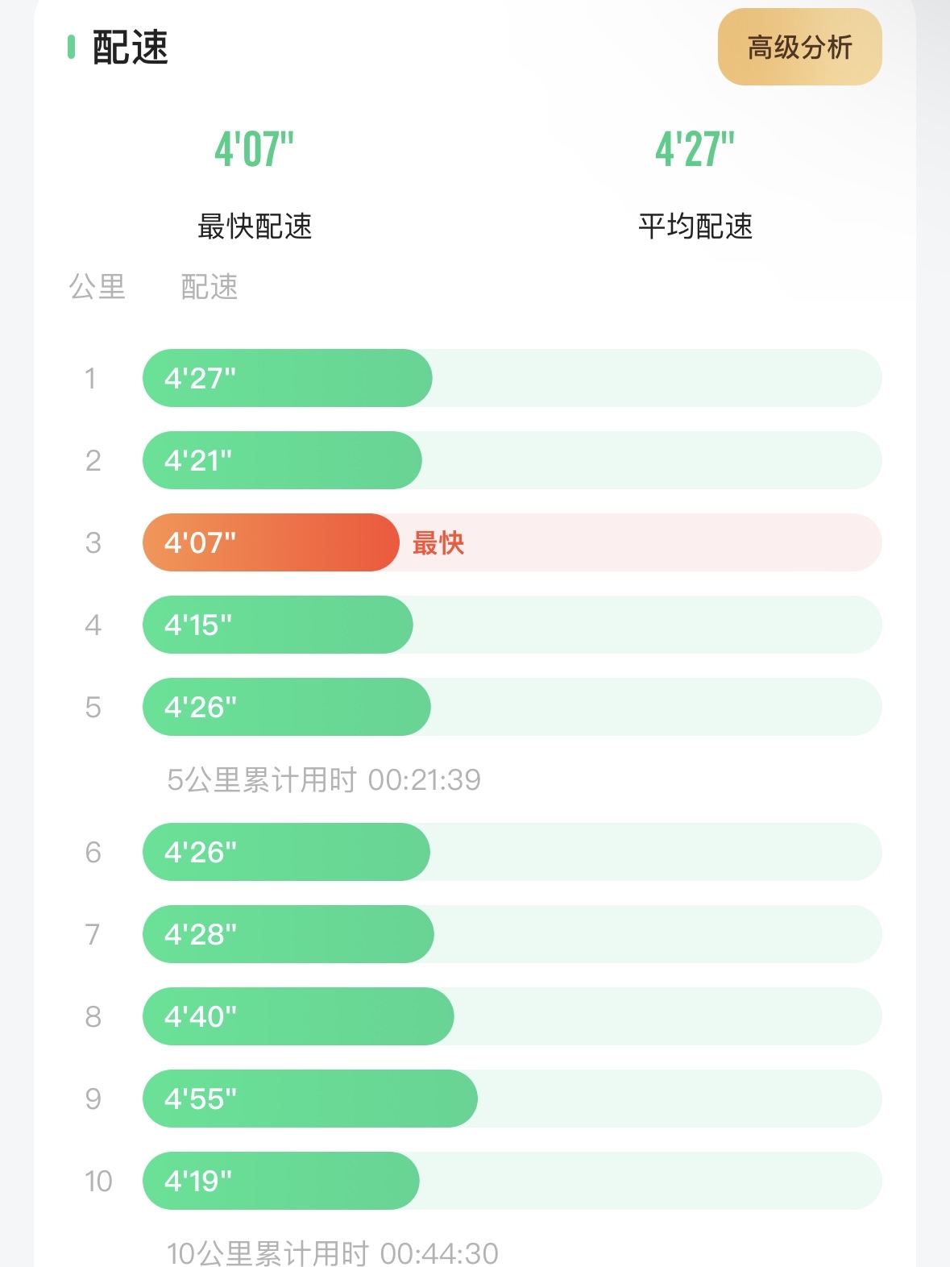Click the kilometer 8 pace bar 4'40"

(298, 1016)
